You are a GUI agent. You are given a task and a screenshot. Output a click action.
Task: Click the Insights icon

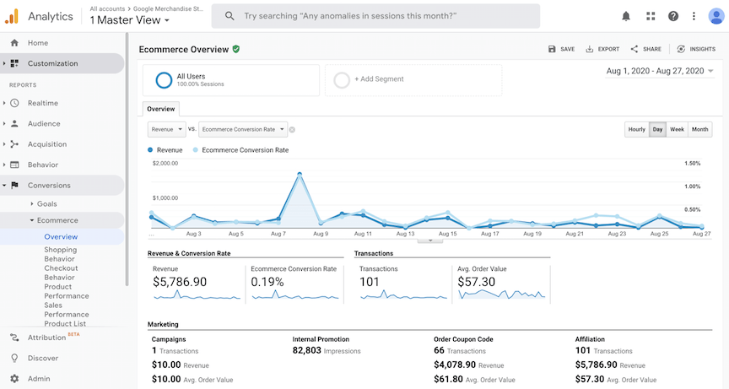681,49
